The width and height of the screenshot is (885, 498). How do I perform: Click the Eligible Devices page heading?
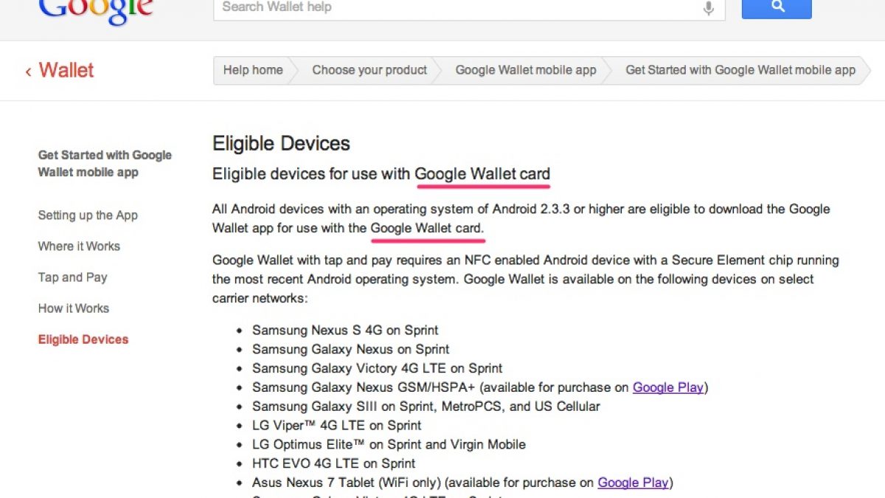coord(281,143)
